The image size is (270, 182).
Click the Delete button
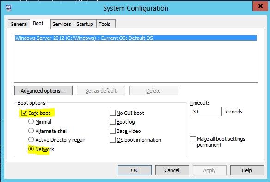point(153,91)
